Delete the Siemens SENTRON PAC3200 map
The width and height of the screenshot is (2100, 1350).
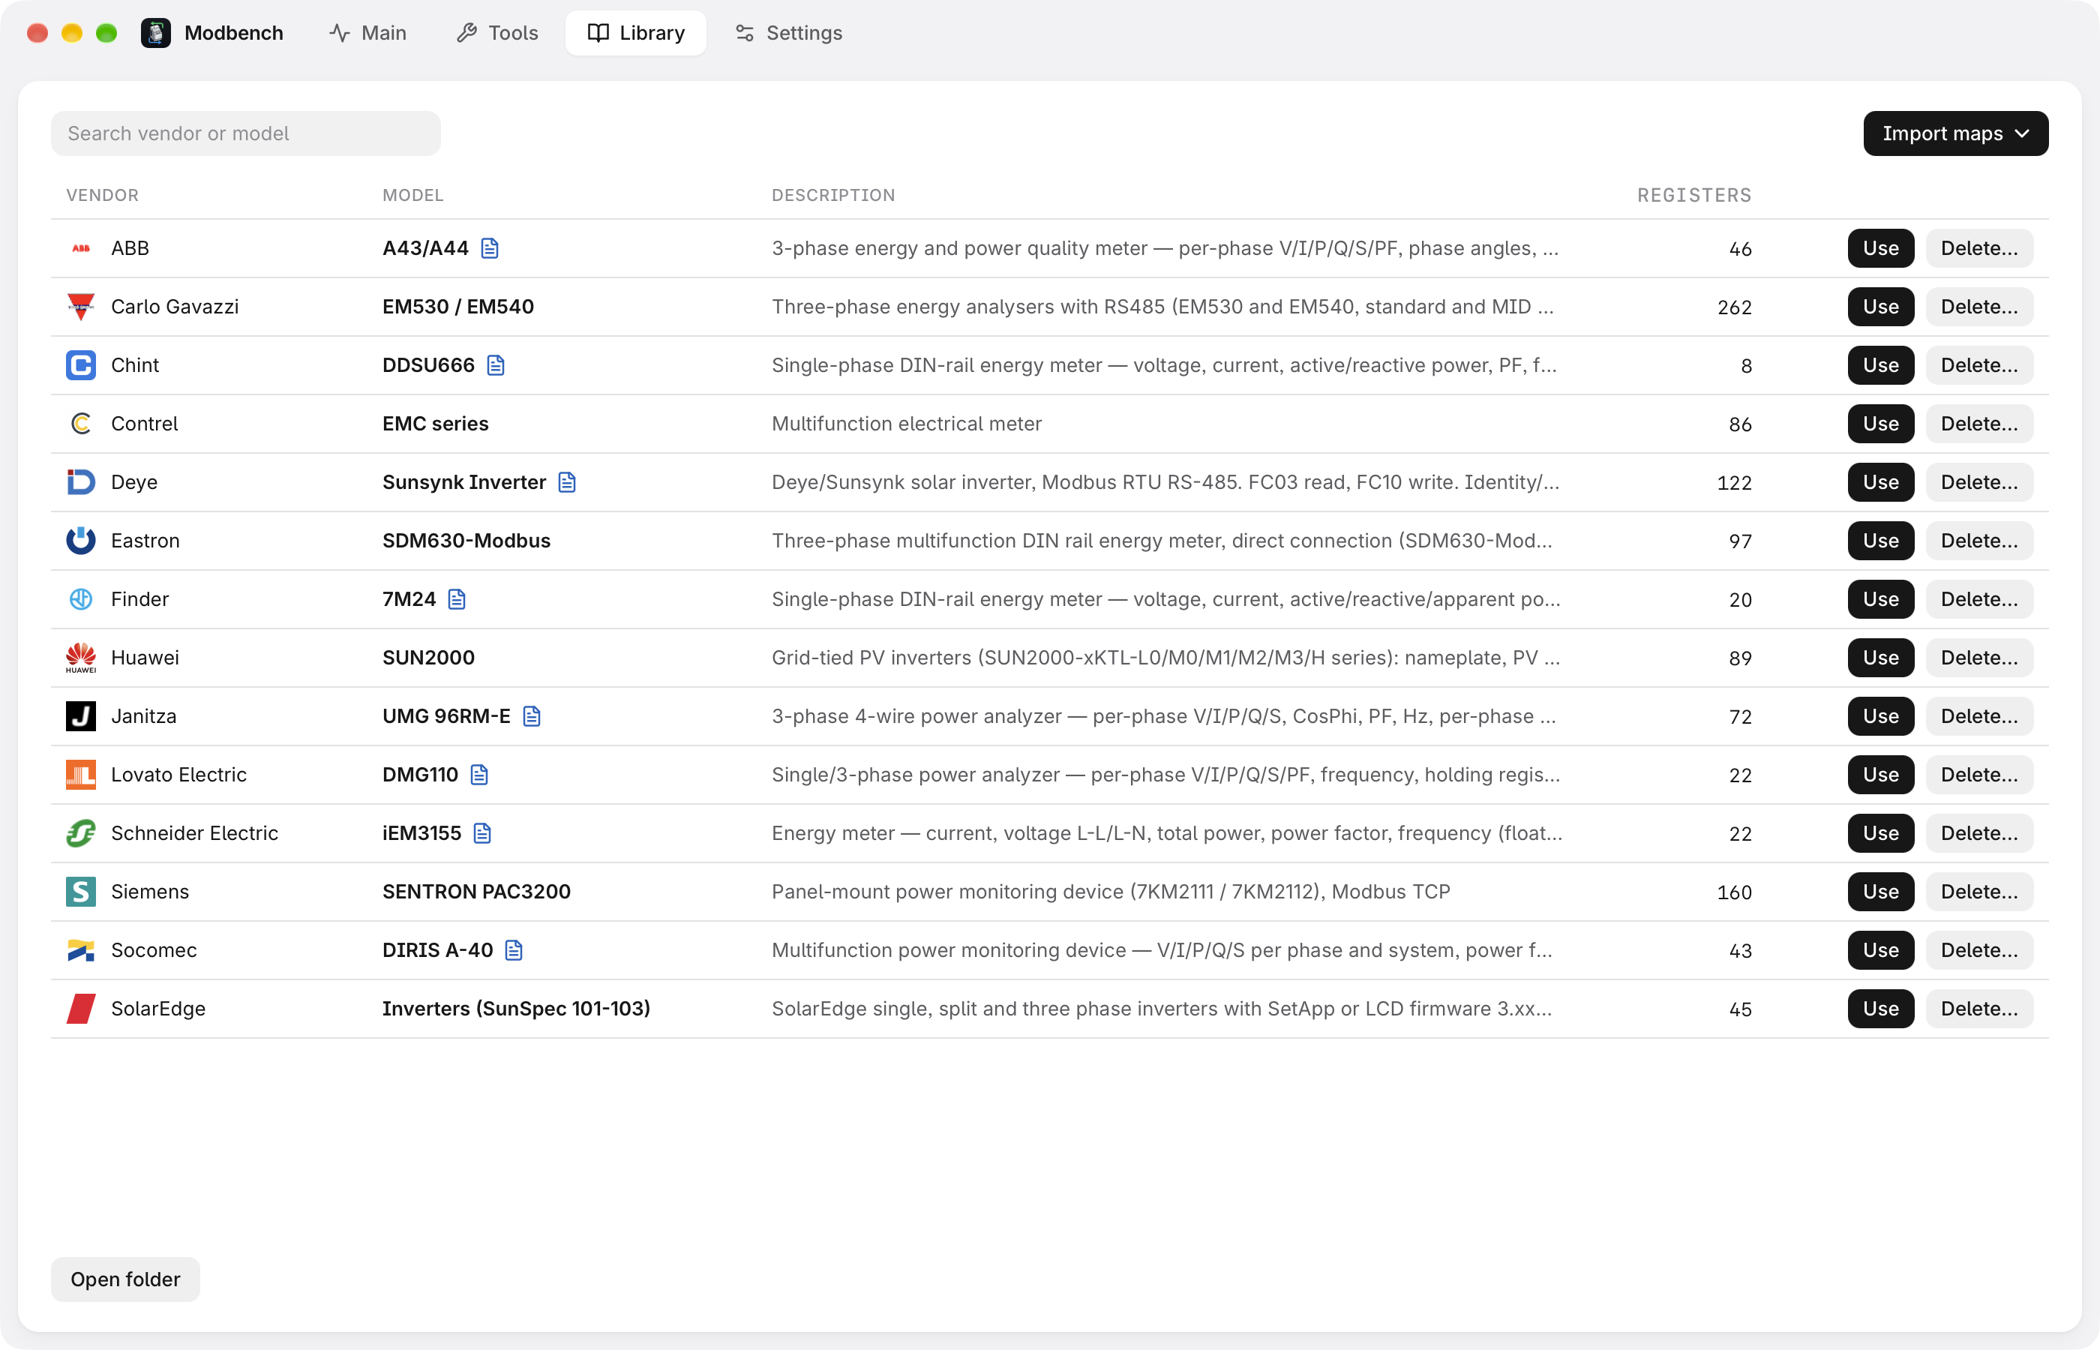[x=1979, y=892]
